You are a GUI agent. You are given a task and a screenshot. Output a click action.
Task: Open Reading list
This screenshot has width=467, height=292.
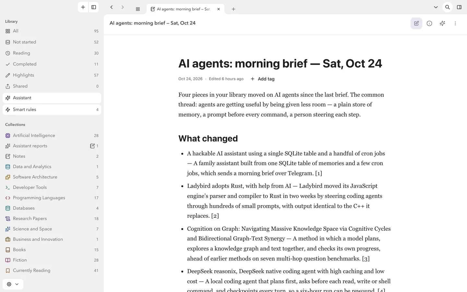[52, 53]
